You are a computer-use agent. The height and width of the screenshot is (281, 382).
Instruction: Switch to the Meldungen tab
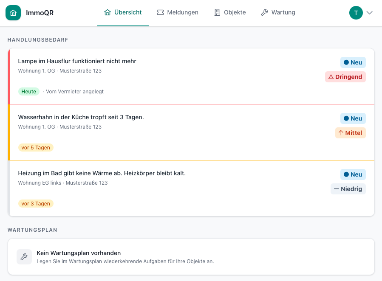pos(178,12)
